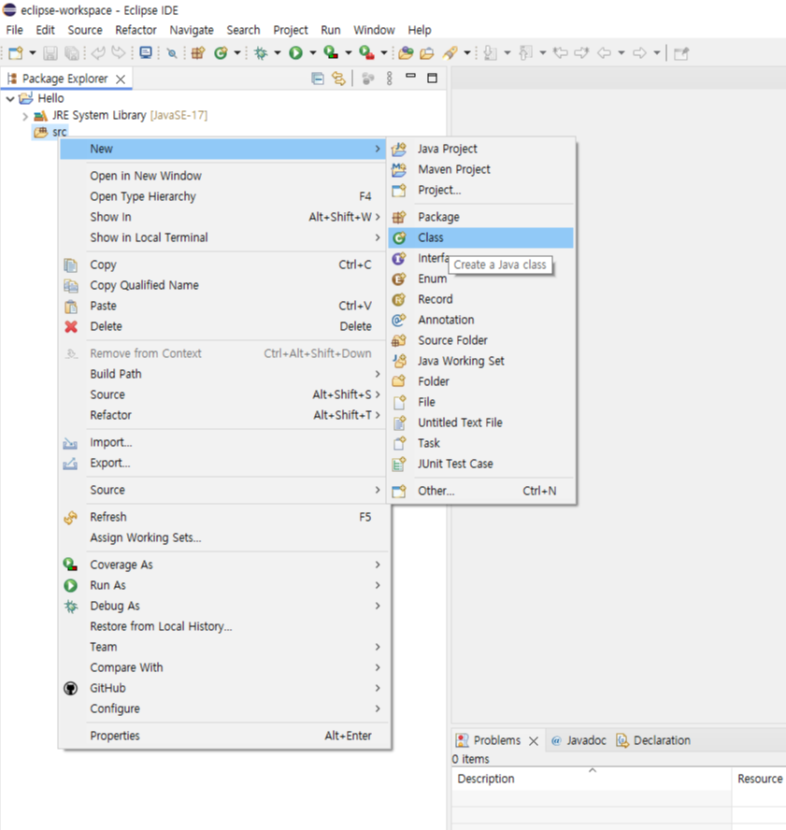786x830 pixels.
Task: Click the Save All toolbar icon
Action: (71, 53)
